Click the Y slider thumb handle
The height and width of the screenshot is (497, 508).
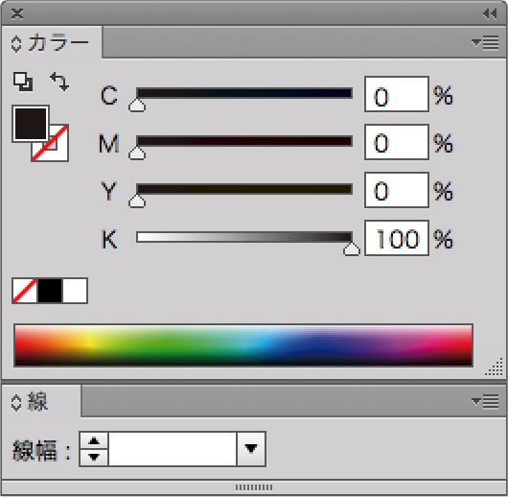click(137, 201)
